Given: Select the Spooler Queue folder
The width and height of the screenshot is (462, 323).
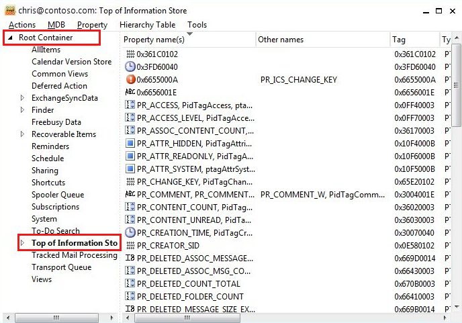Looking at the screenshot, I should click(58, 195).
